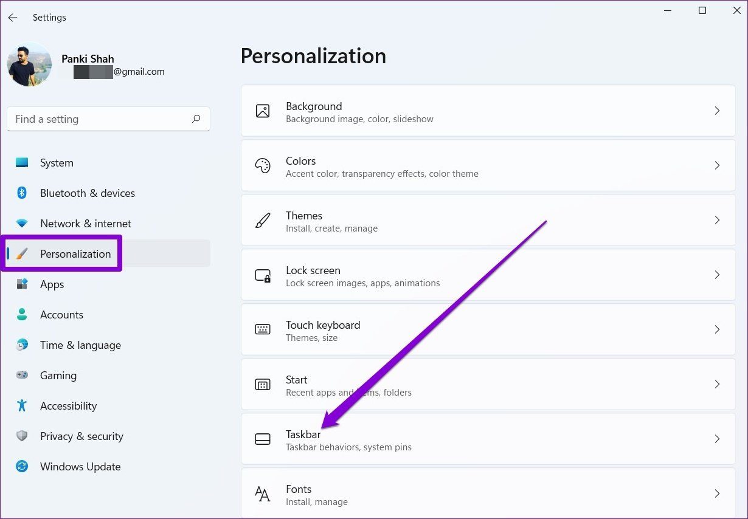Viewport: 748px width, 519px height.
Task: Open Touch keyboard themes and size option
Action: [x=488, y=329]
